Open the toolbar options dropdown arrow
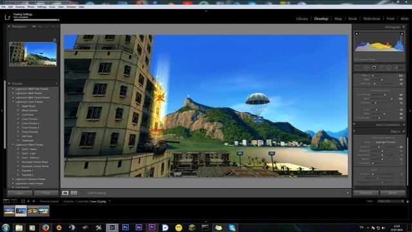 coord(348,193)
